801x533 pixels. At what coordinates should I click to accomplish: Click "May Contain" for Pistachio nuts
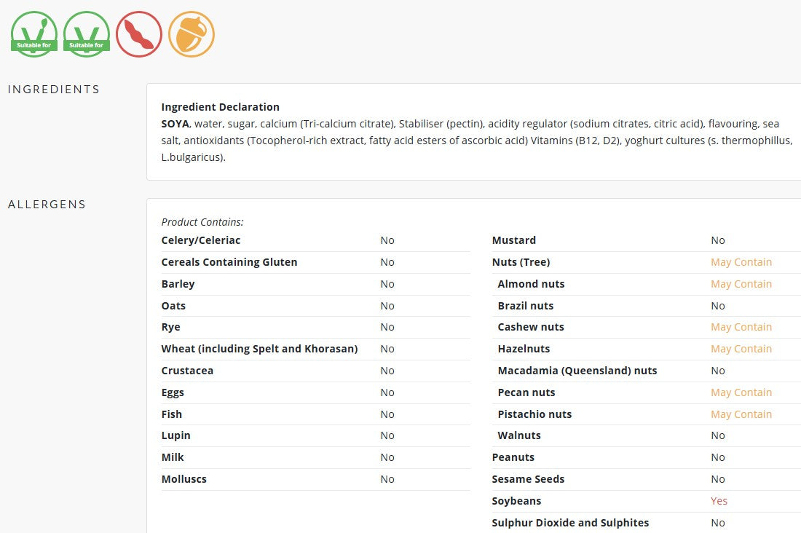click(x=741, y=414)
